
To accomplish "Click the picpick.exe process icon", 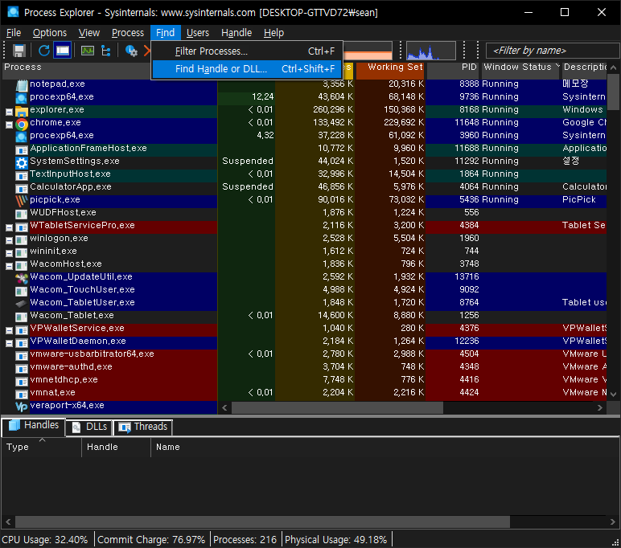I will [22, 201].
